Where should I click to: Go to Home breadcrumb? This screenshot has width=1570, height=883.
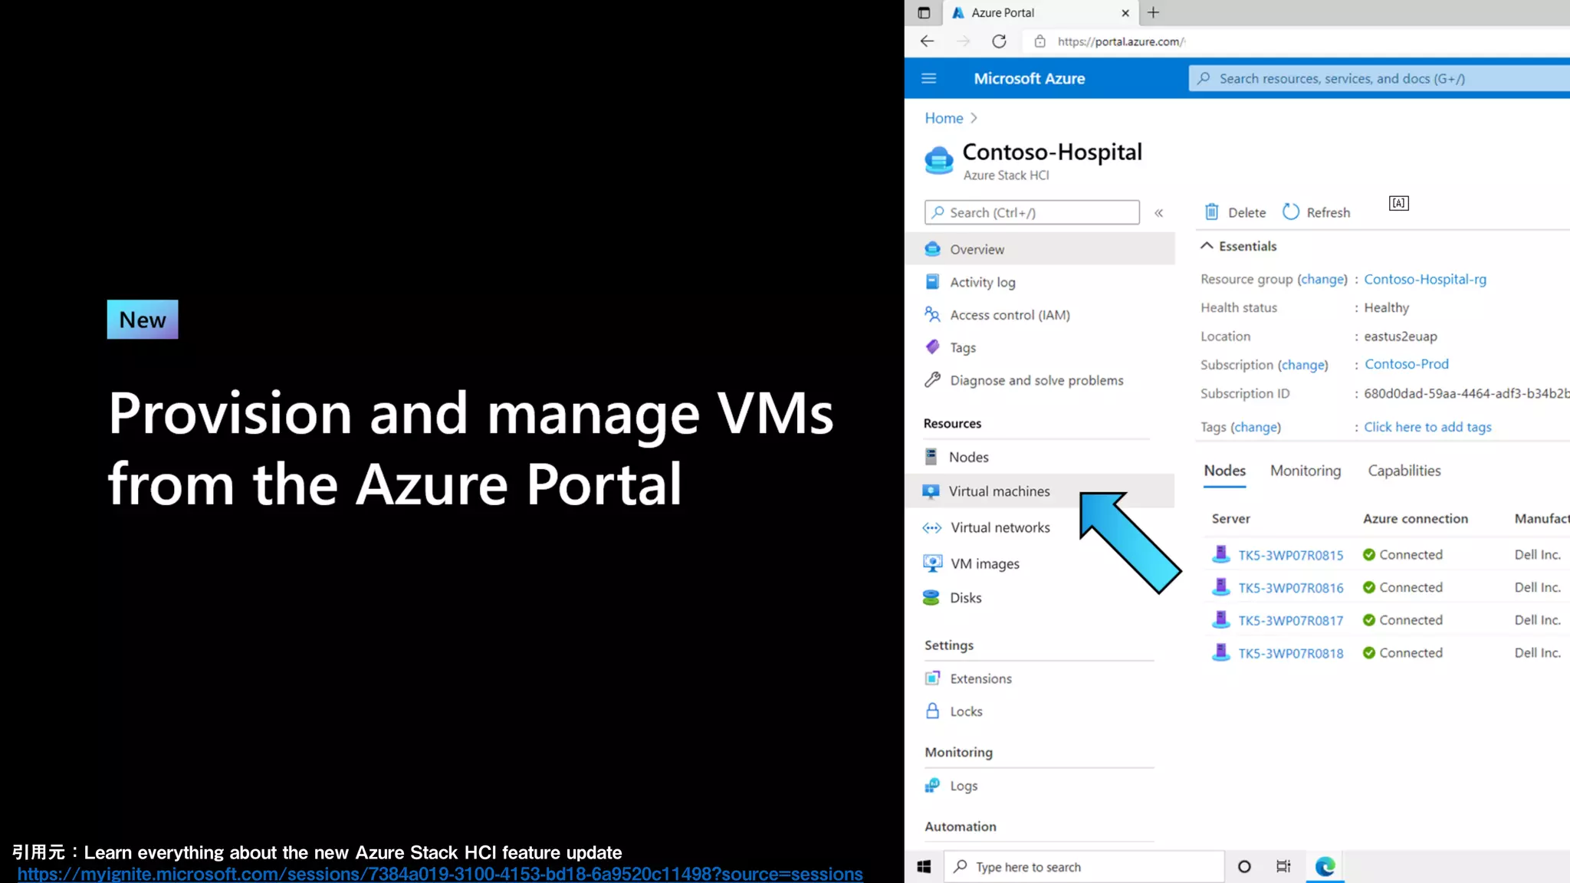coord(944,118)
